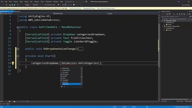Click the IntelliSense list scrollbar
Screen dimensions: 192x108
click(x=82, y=76)
